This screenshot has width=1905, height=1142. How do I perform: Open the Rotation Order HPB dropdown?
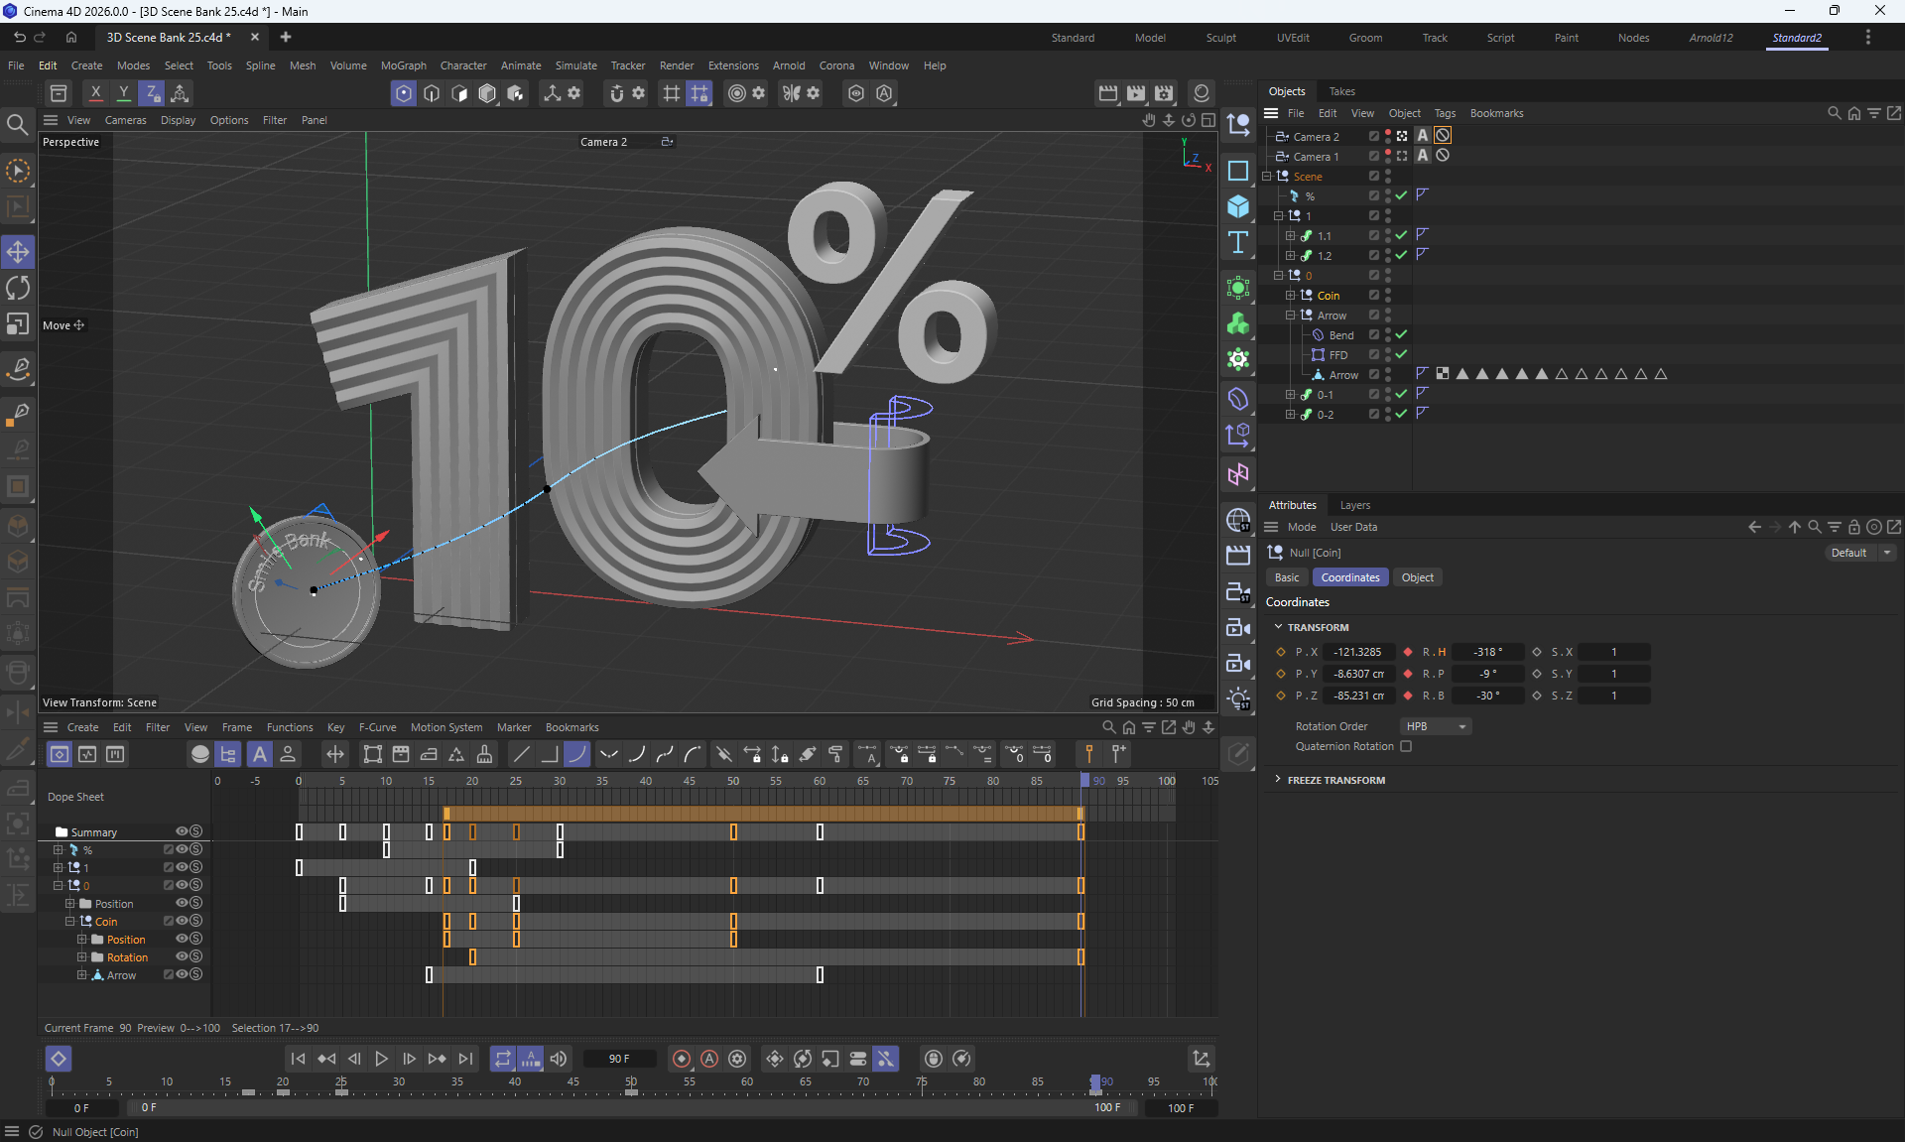(1436, 726)
